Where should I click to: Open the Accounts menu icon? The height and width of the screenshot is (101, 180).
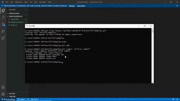click(x=3, y=87)
